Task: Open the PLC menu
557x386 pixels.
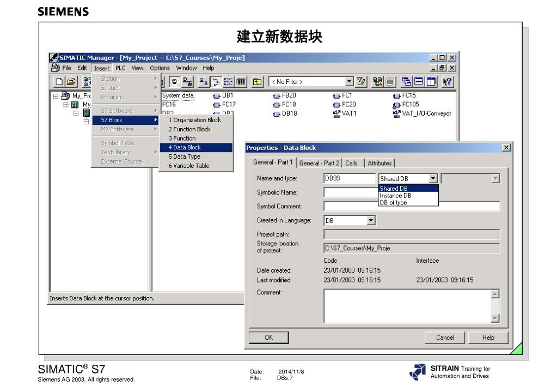Action: 120,68
